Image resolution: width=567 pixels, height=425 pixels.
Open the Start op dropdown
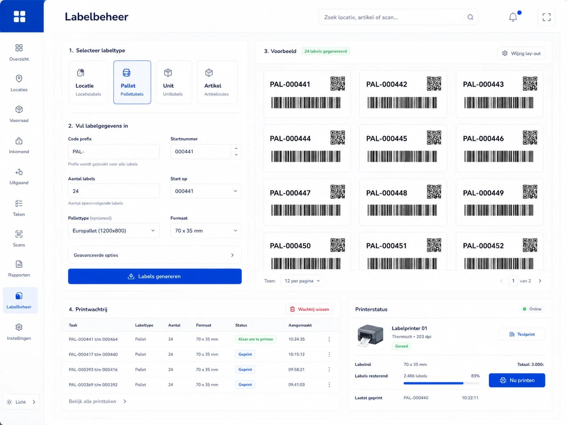pyautogui.click(x=206, y=191)
